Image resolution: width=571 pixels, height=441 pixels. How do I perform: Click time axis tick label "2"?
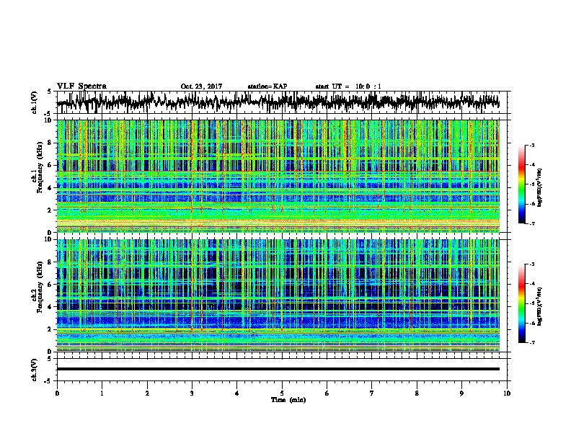click(147, 393)
